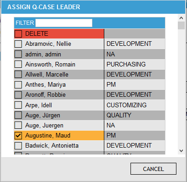Check the red DELETE checkbox
The image size is (187, 182).
(18, 34)
